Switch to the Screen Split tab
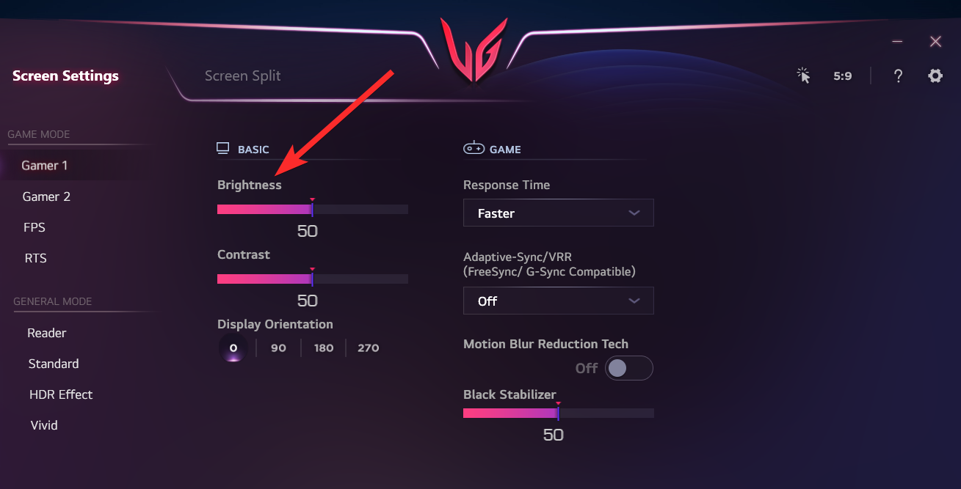Screen dimensions: 961x489 (x=243, y=76)
